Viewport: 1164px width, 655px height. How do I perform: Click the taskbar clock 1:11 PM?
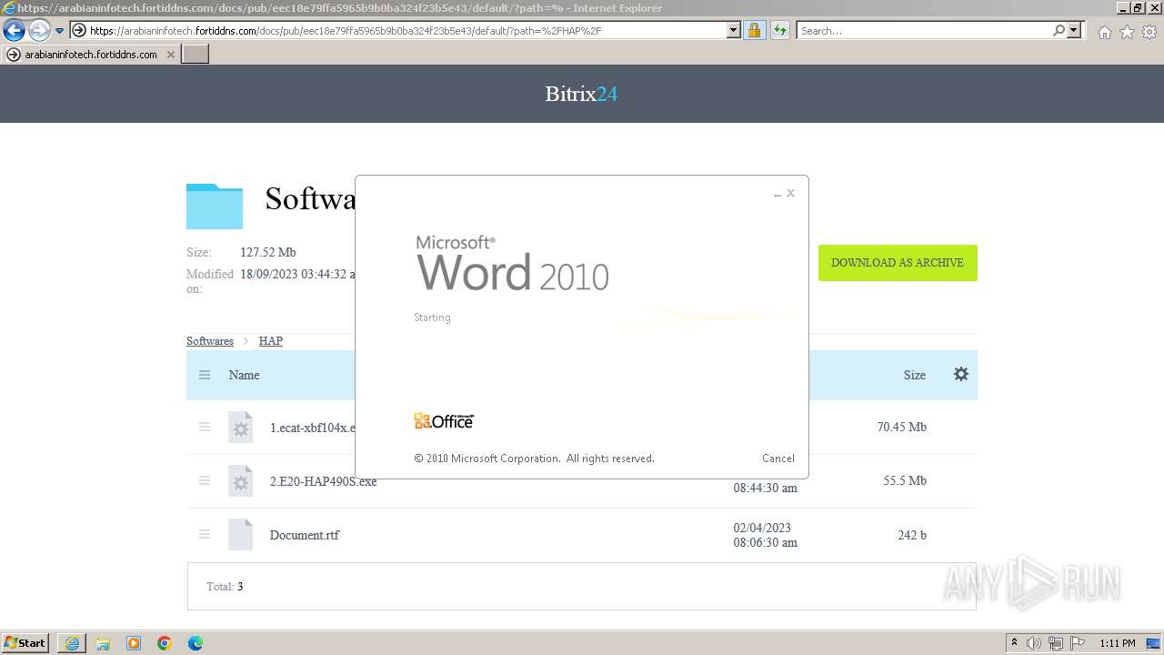[1118, 643]
